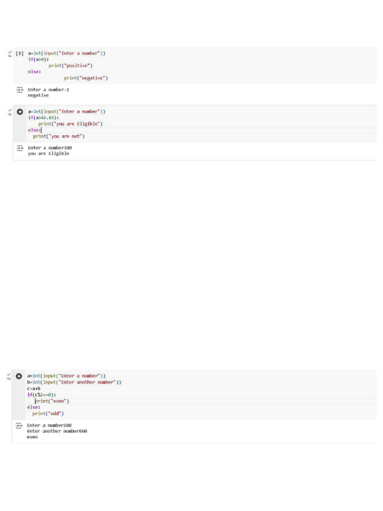Click the if(c%2==0): code line
This screenshot has height=511, width=383.
(41, 395)
